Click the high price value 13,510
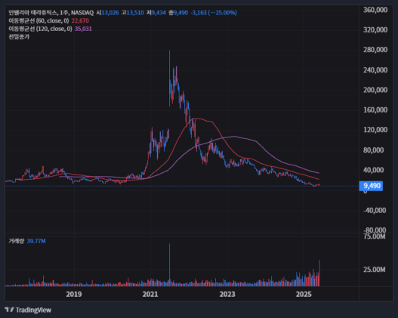Viewport: 398px width, 318px height. 135,13
